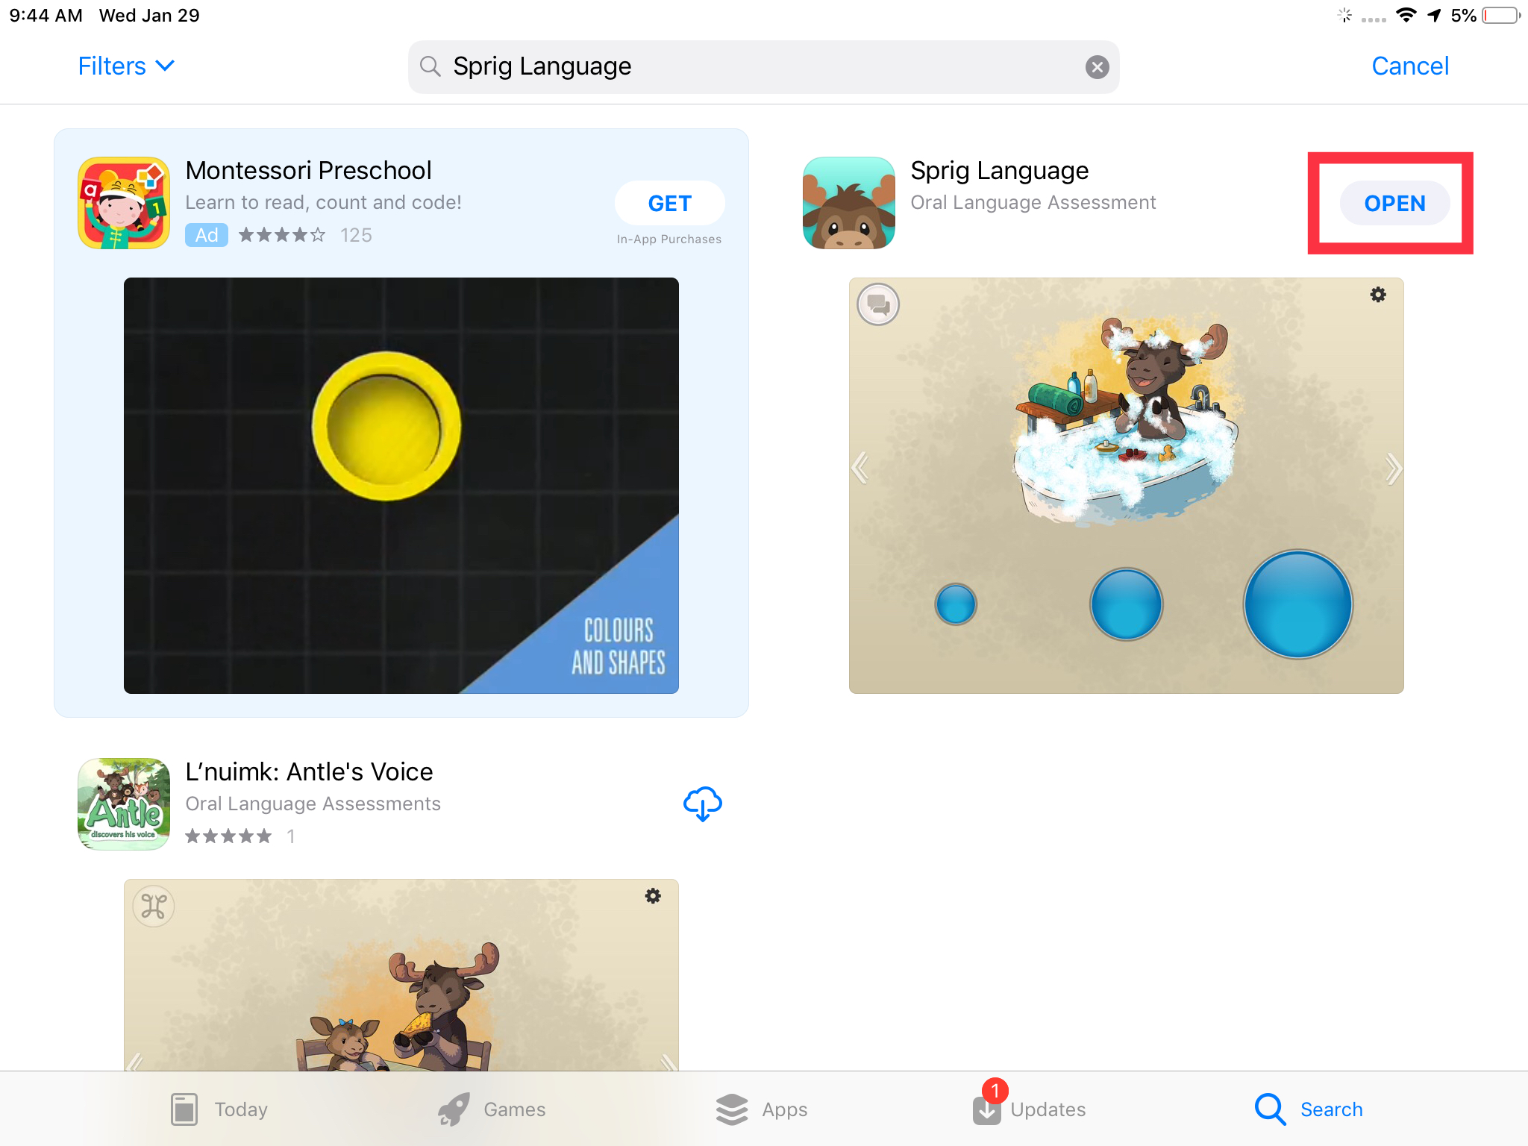Download L'nuimk with the cloud icon
Viewport: 1528px width, 1146px height.
pyautogui.click(x=702, y=804)
